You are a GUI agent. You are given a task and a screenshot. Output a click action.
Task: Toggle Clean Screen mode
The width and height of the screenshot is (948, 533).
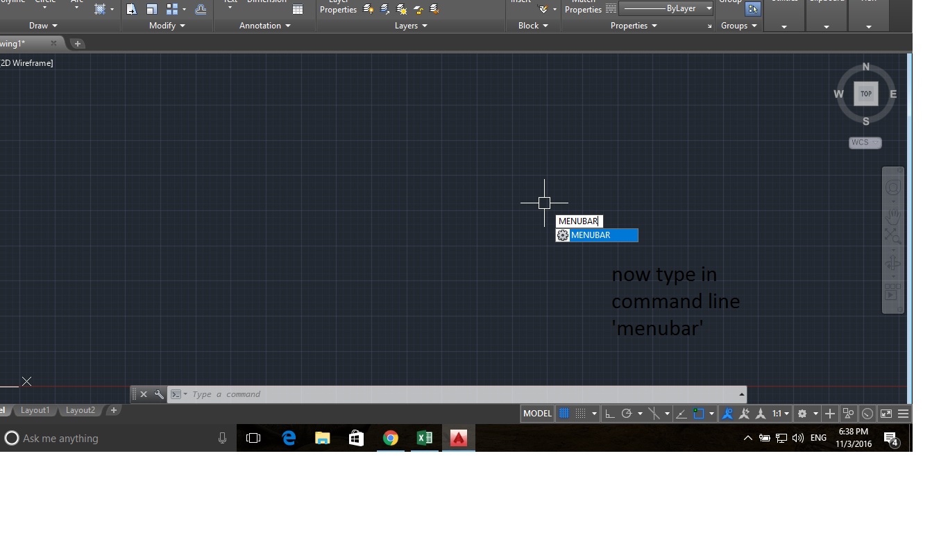(886, 414)
